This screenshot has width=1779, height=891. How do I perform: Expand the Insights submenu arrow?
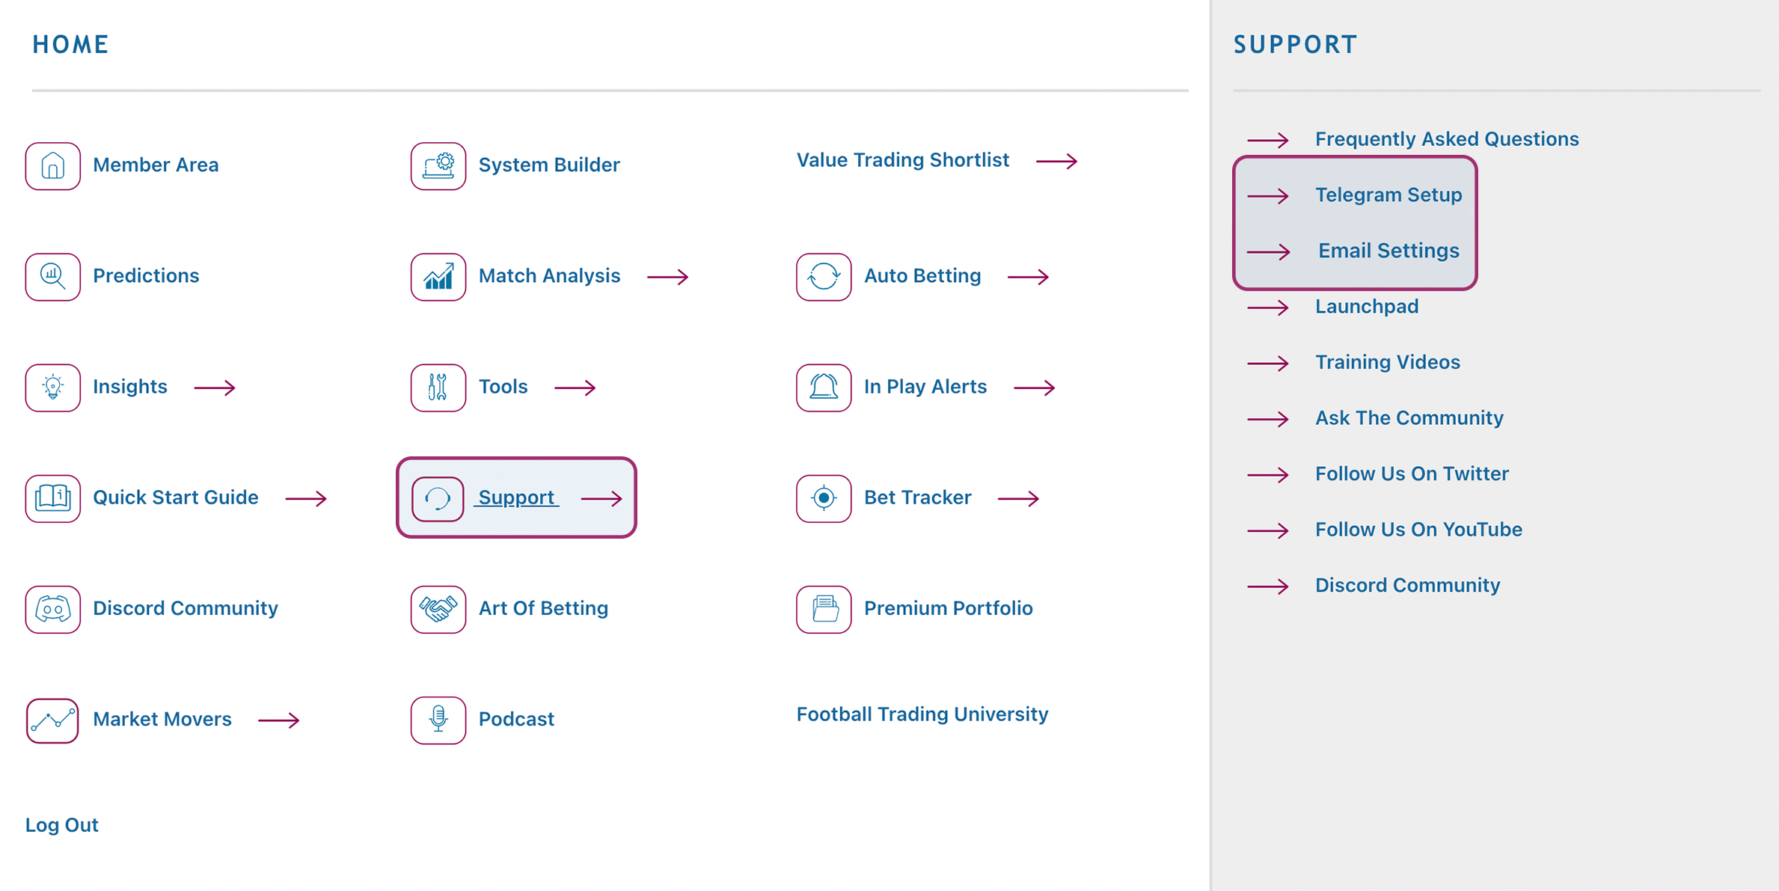point(215,388)
